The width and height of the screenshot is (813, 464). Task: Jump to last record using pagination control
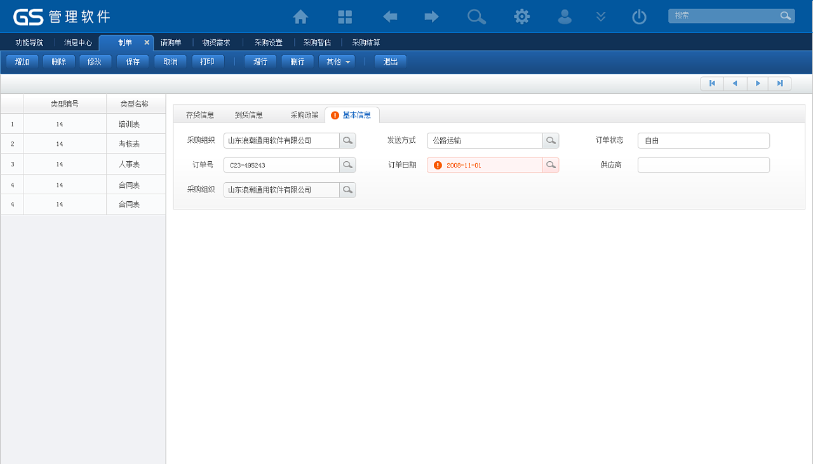[779, 83]
